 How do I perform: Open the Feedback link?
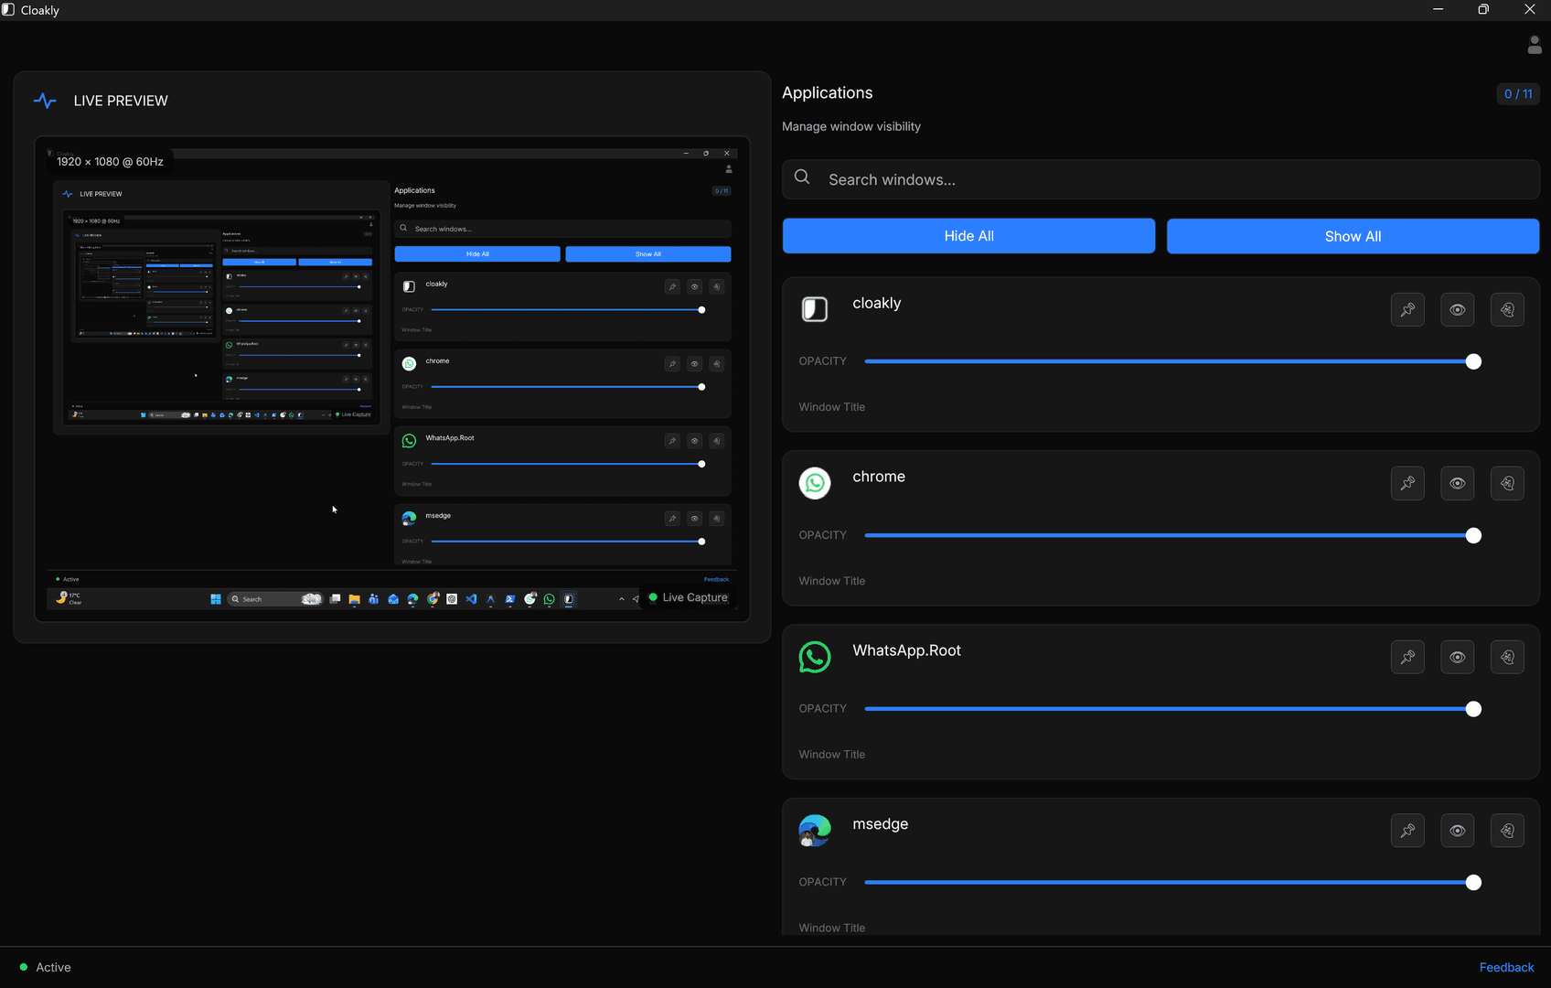[x=1506, y=967]
